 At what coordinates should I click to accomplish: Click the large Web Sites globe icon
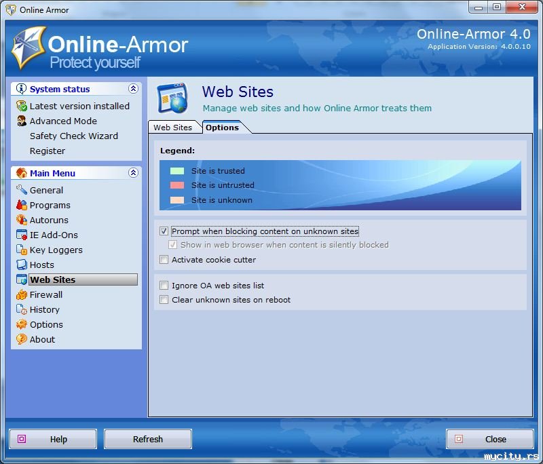172,98
